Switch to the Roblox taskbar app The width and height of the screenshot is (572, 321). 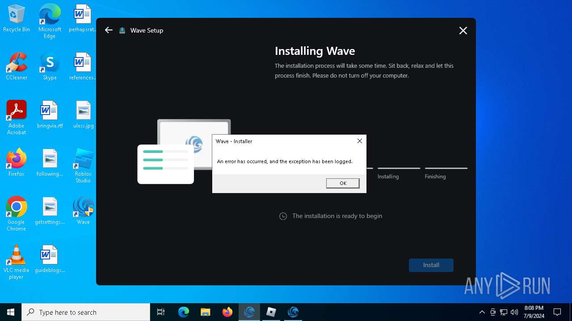click(271, 312)
